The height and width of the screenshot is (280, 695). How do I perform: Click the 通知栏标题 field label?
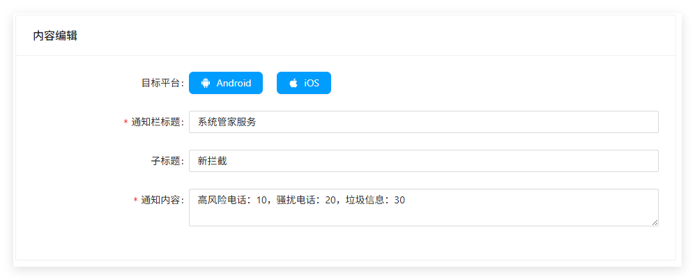click(x=158, y=122)
